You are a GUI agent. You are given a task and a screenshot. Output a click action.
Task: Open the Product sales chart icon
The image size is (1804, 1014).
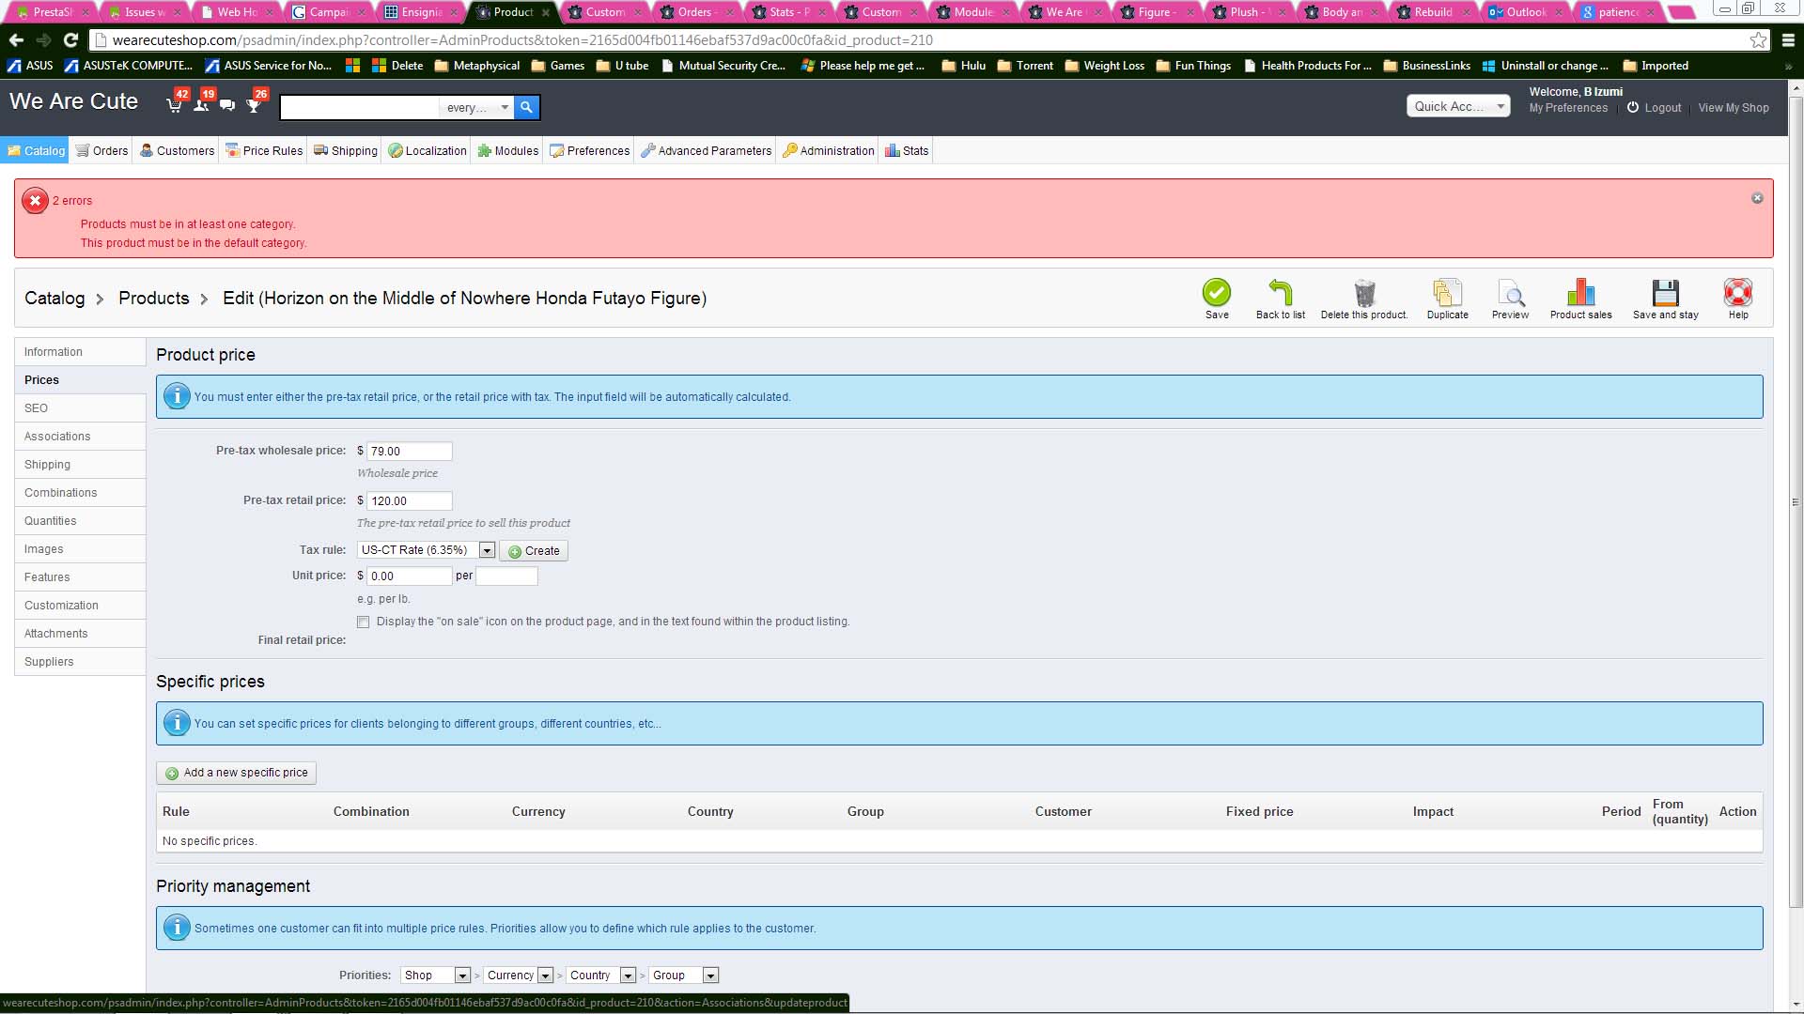(1580, 293)
